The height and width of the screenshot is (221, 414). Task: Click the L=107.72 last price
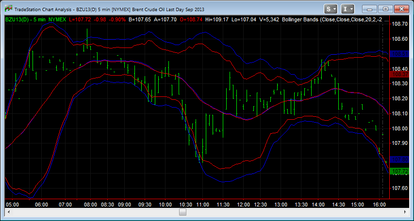[80, 19]
